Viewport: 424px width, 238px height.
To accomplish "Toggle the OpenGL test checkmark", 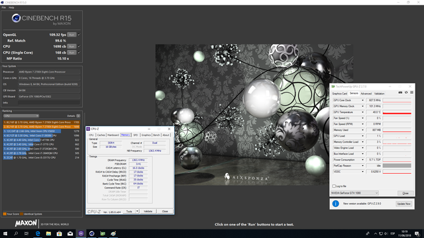I will pyautogui.click(x=79, y=34).
